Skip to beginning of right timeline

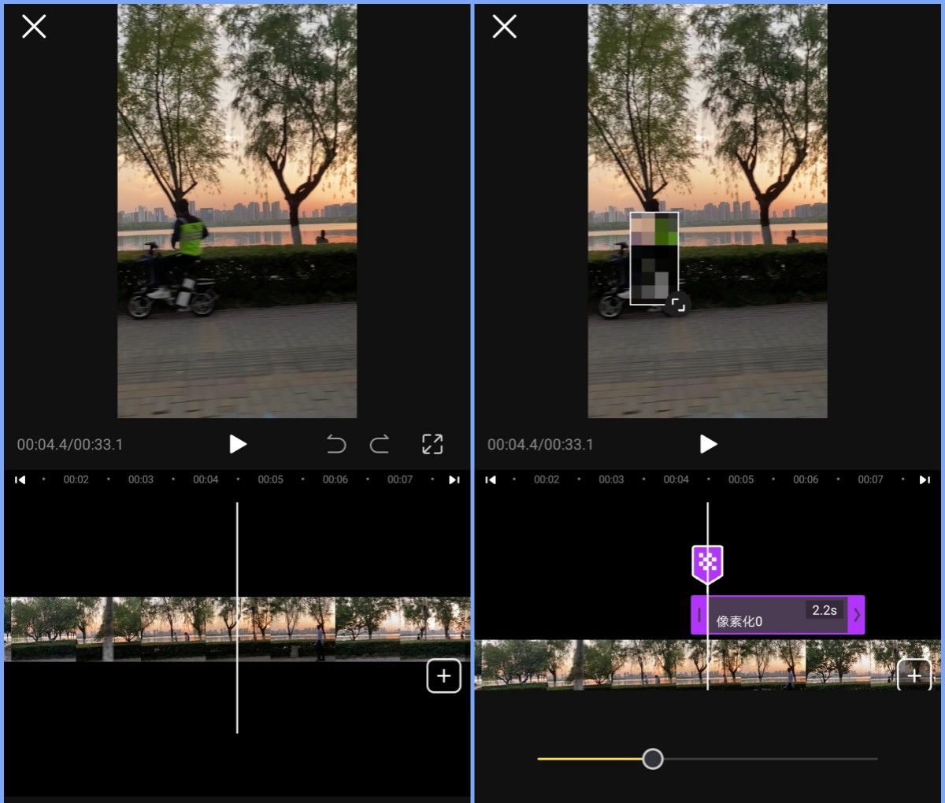(491, 479)
